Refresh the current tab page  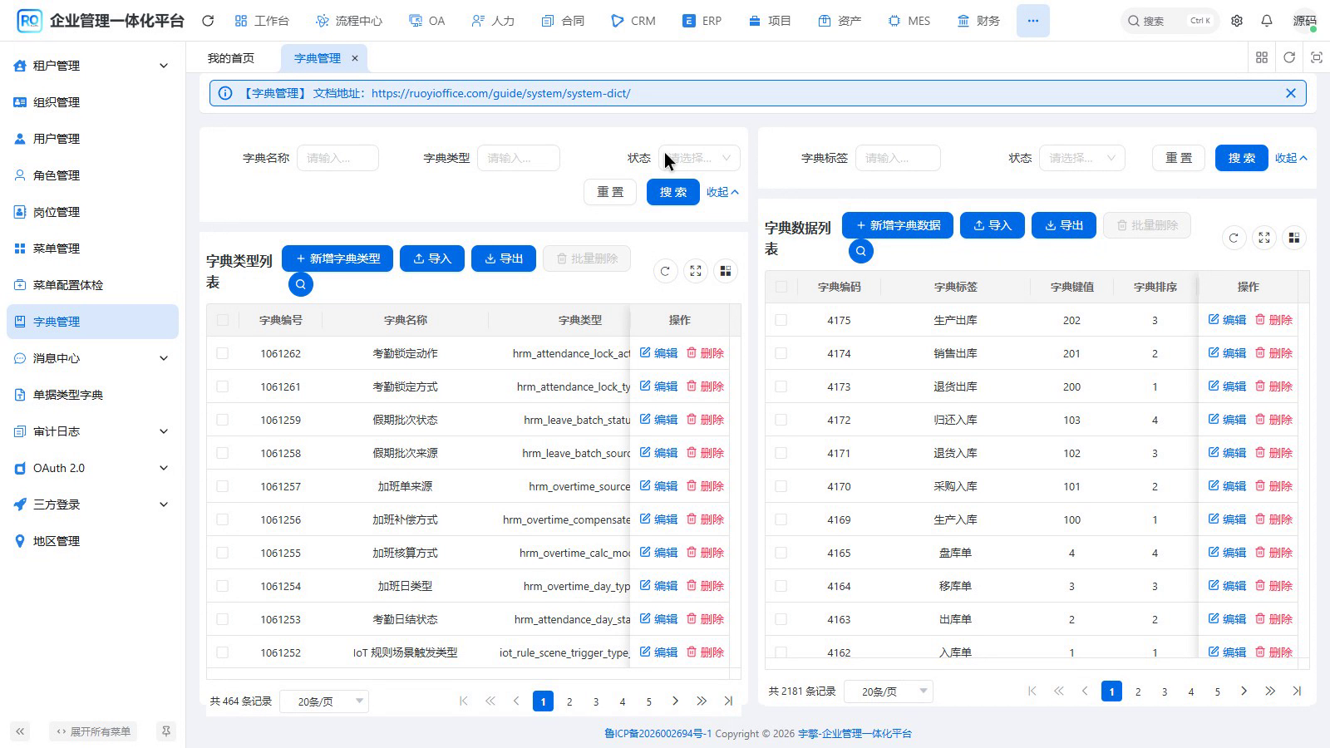pyautogui.click(x=1289, y=57)
